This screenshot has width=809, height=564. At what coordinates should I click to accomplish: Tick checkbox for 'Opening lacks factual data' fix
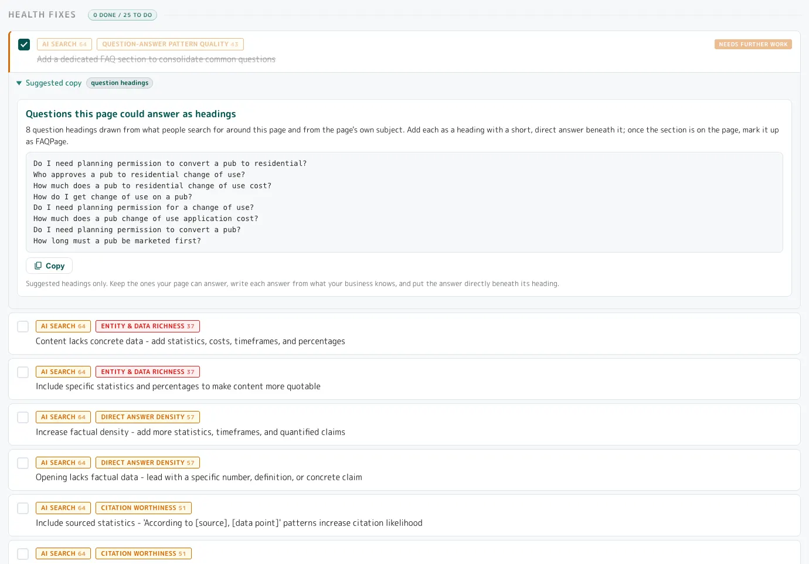pos(23,463)
